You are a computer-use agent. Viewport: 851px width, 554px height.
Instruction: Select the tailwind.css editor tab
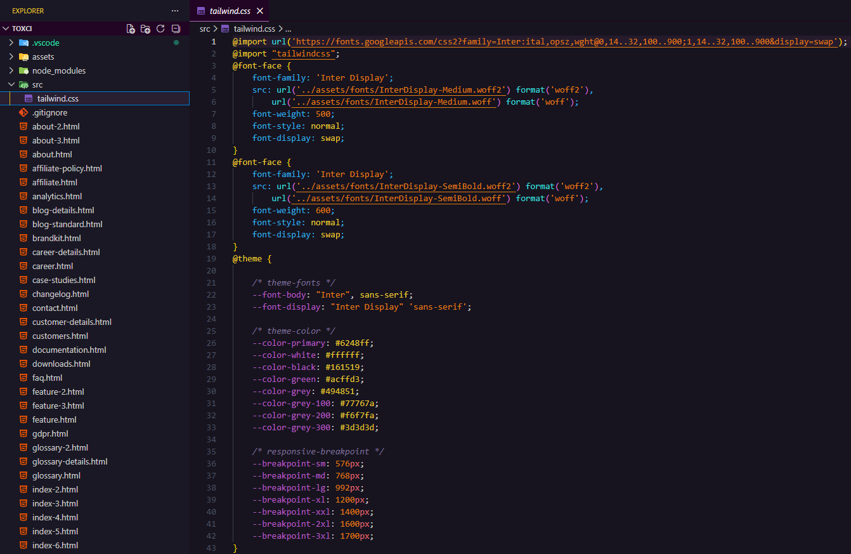point(229,11)
